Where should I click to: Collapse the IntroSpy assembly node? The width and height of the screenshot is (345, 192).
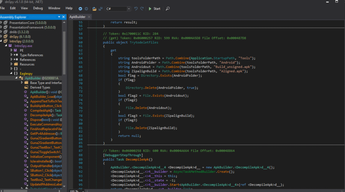click(1, 41)
